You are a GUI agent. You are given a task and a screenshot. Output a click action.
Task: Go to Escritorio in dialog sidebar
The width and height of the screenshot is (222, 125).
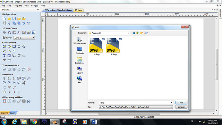click(x=79, y=51)
